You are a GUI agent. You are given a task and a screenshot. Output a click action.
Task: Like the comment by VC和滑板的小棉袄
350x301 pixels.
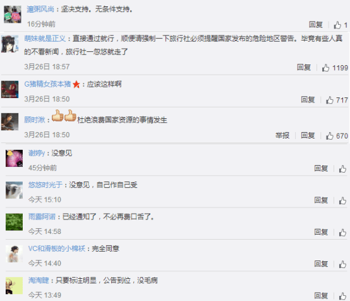coord(342,264)
